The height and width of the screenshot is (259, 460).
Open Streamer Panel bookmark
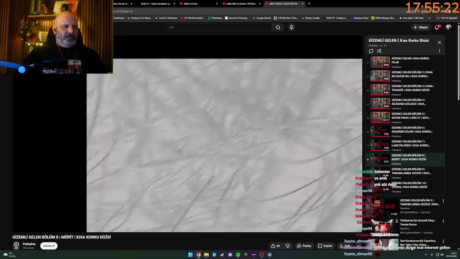coord(359,18)
